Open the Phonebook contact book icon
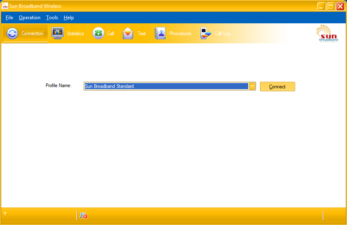Screen dimensions: 347x225 [160, 33]
